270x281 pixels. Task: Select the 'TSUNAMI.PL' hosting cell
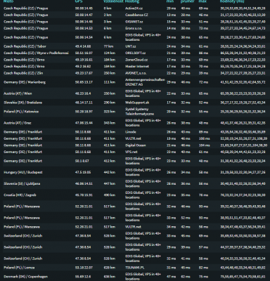click(135, 268)
